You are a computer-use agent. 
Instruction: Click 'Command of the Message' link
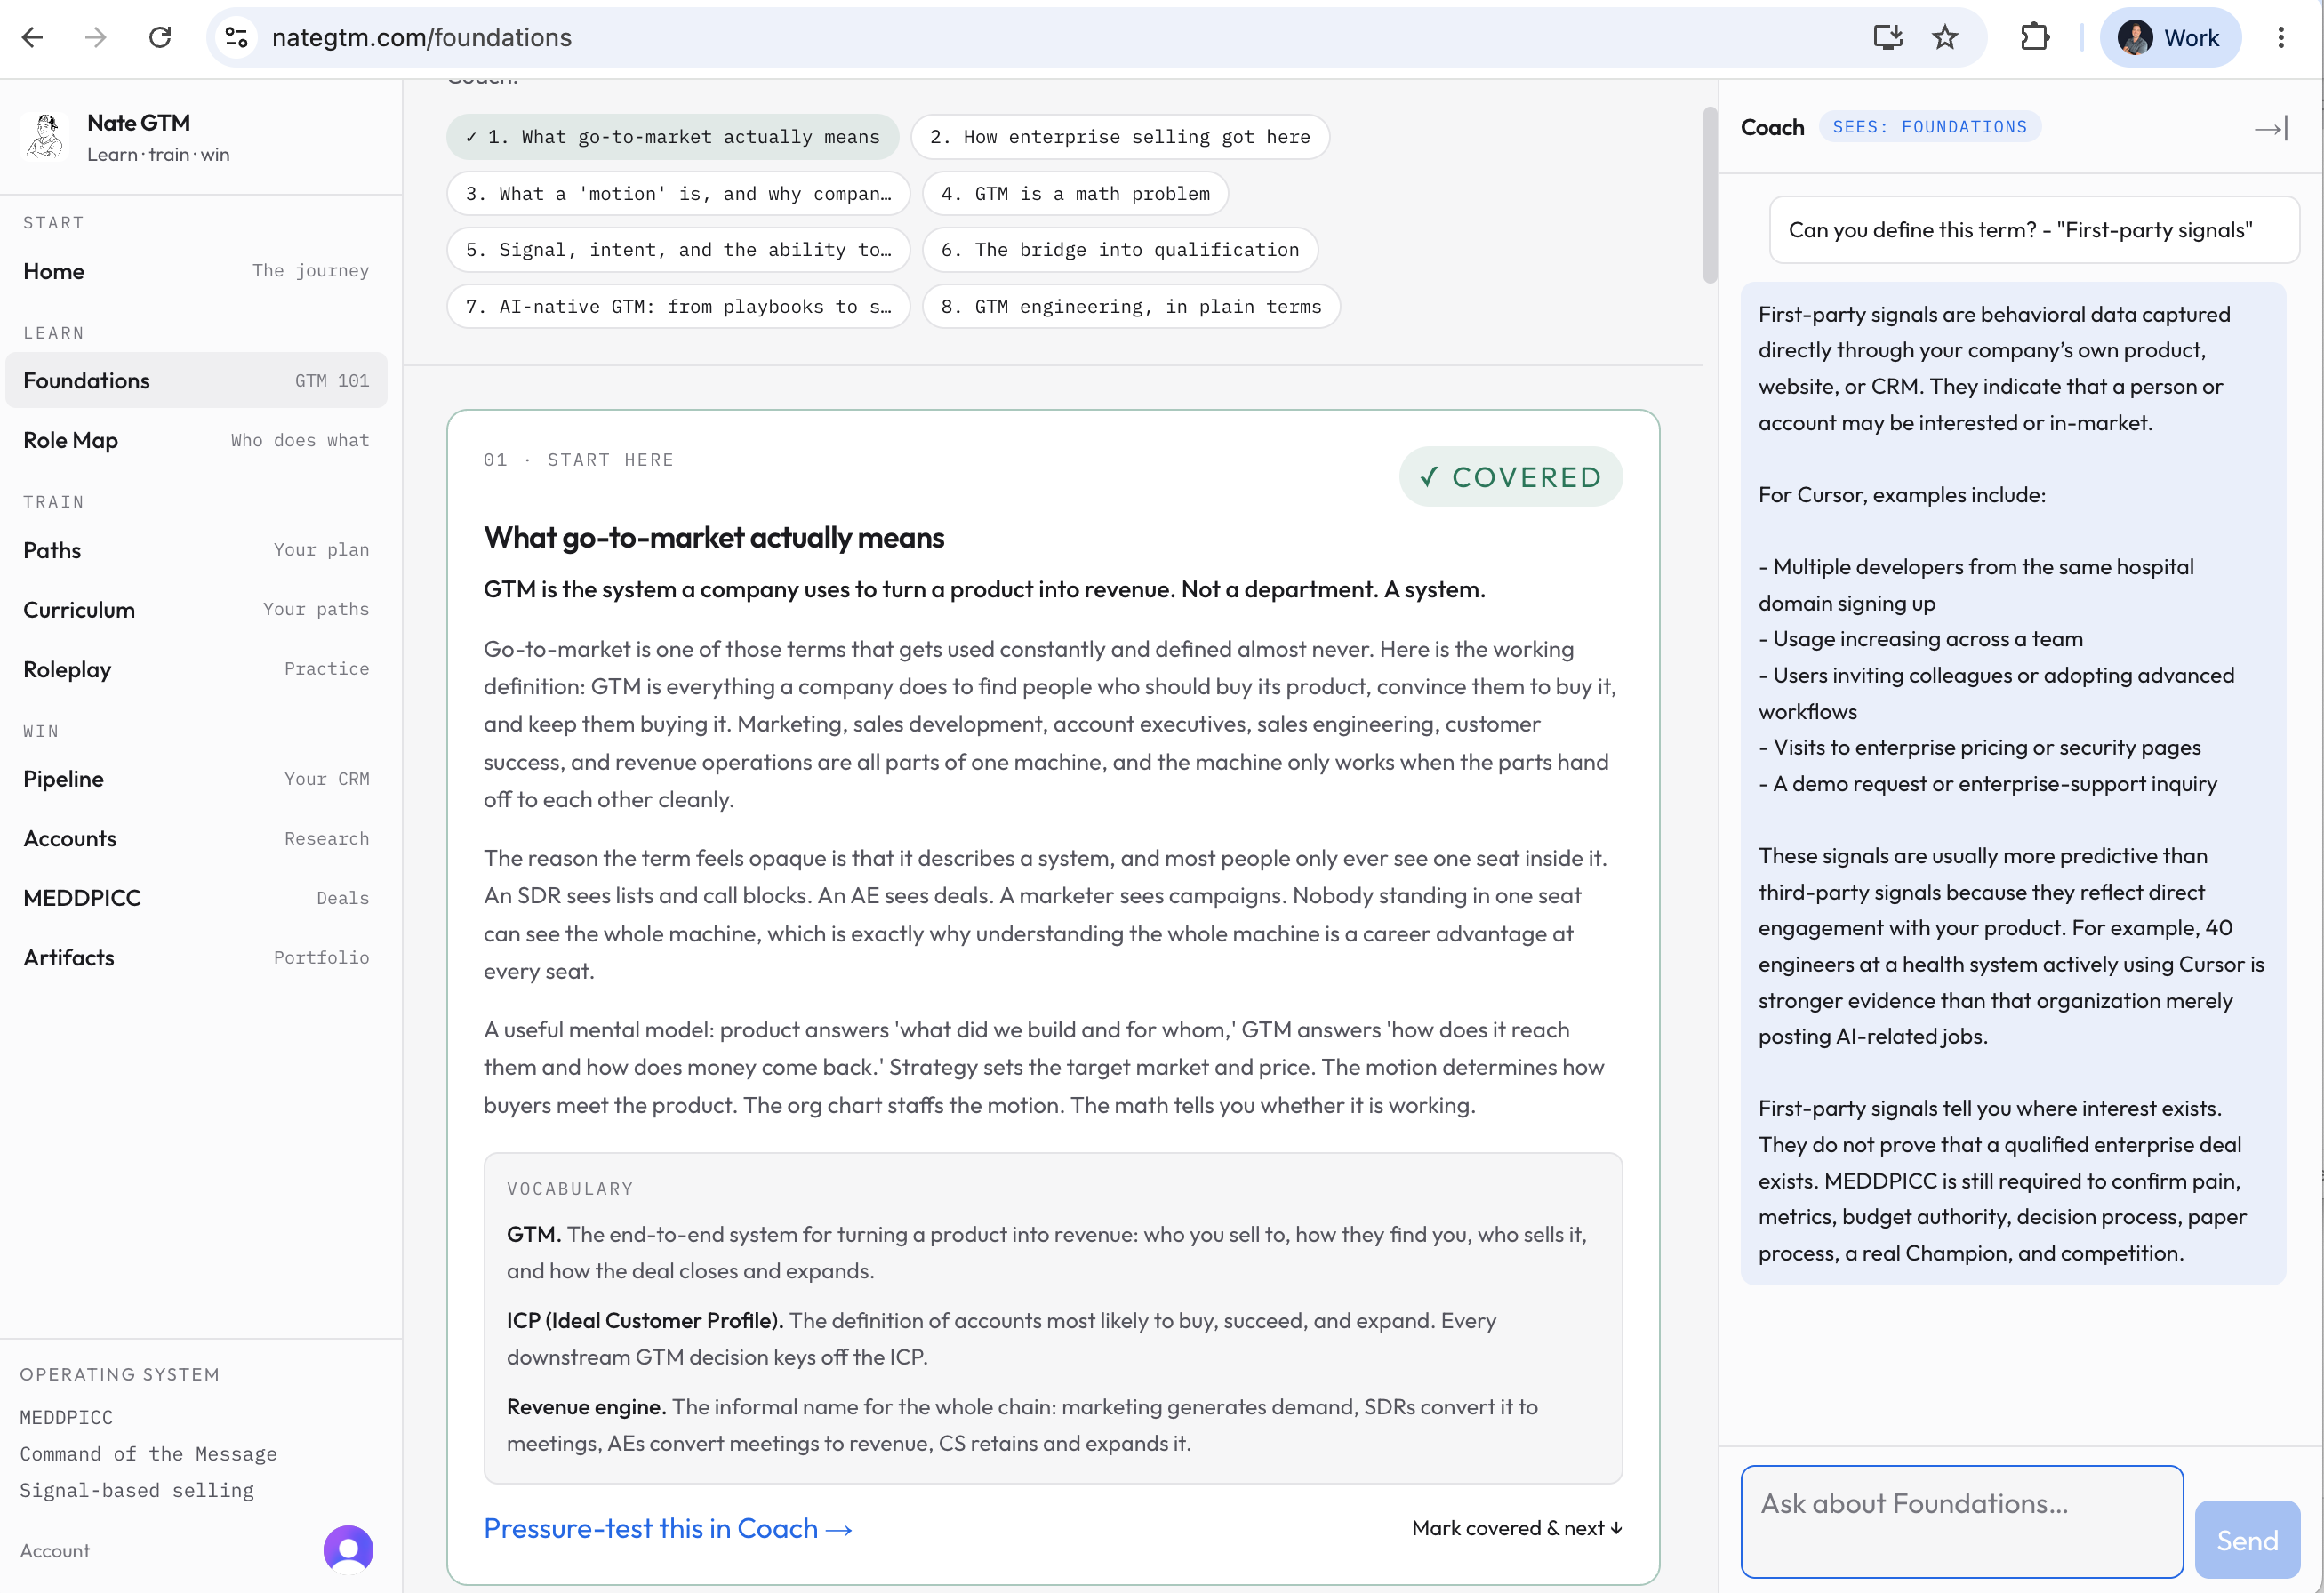[x=148, y=1454]
